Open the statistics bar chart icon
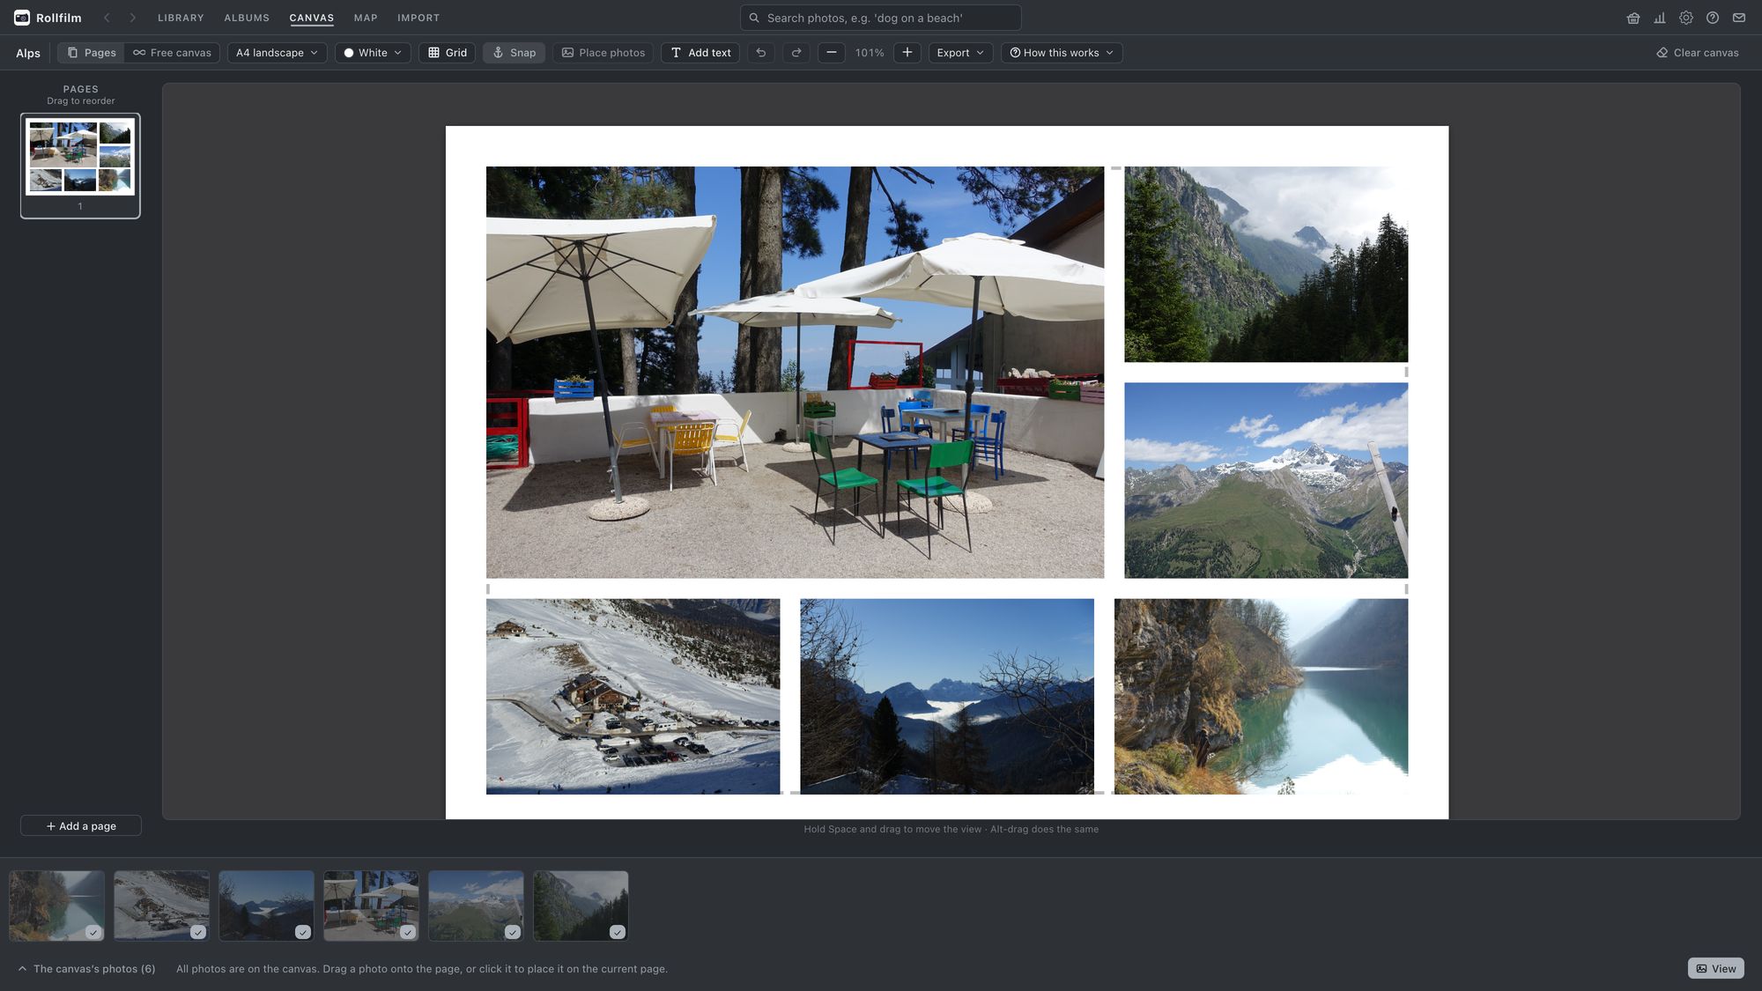This screenshot has width=1762, height=991. (1660, 18)
